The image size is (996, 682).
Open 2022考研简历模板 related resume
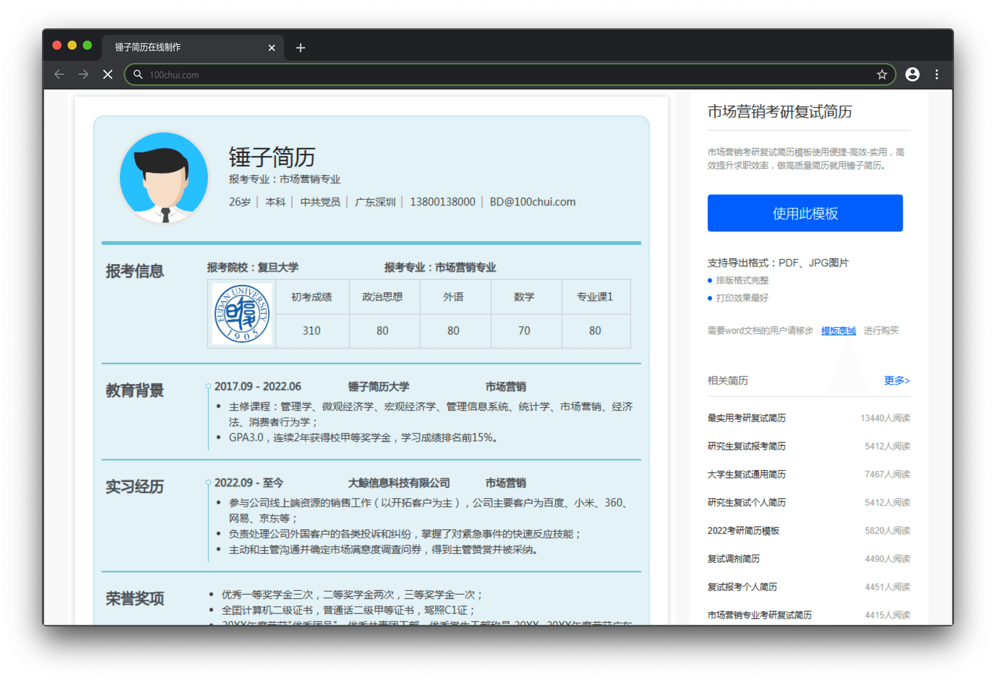pos(743,531)
